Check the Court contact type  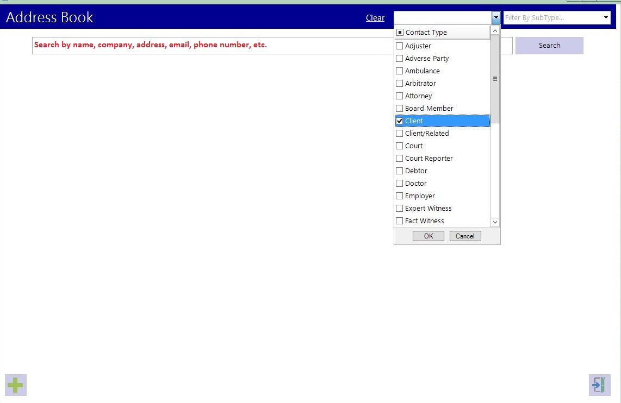400,146
